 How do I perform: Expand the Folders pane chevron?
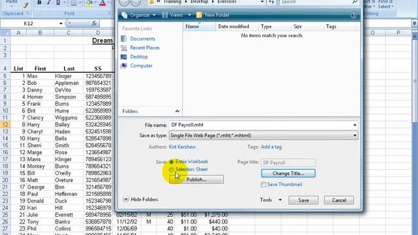[x=177, y=111]
